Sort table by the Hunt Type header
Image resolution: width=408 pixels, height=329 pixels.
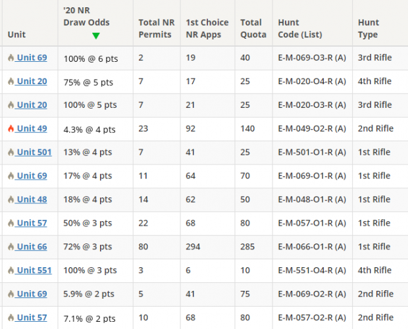[x=369, y=28]
